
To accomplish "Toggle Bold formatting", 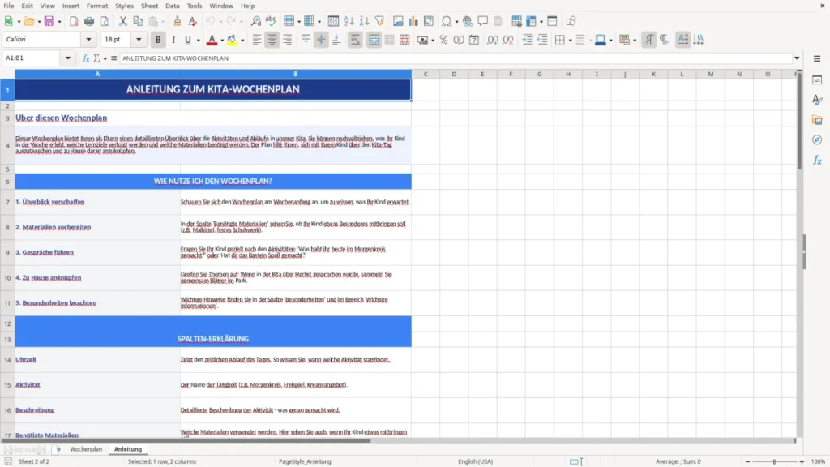I will click(158, 40).
